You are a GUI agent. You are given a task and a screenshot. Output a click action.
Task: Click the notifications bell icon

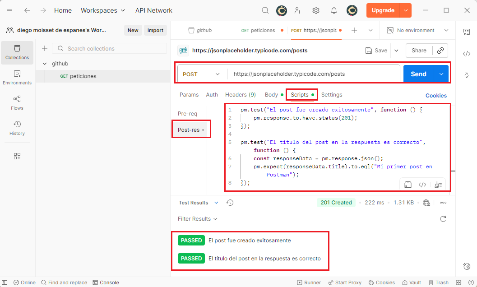(x=334, y=10)
